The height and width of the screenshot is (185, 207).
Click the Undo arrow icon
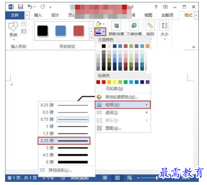pos(30,7)
